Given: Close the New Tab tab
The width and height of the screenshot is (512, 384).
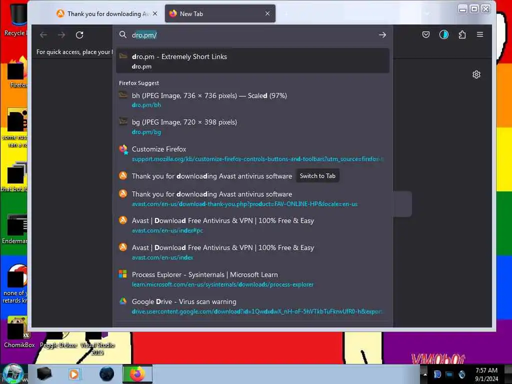Looking at the screenshot, I should point(267,13).
